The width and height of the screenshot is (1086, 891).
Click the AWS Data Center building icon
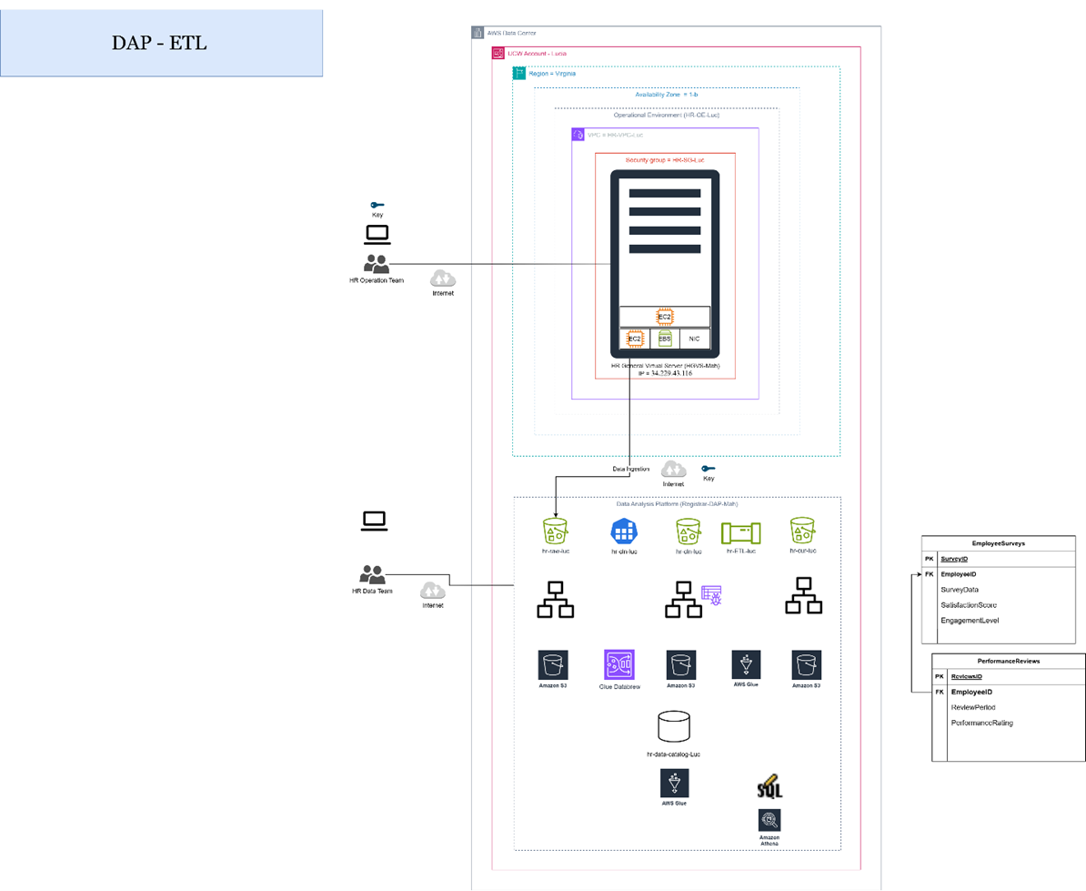(478, 33)
